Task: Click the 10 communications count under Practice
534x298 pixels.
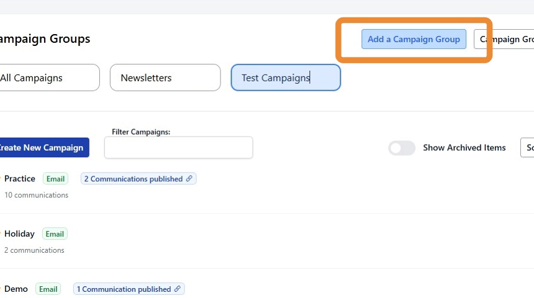Action: coord(36,195)
